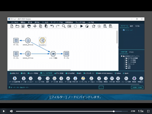The width and height of the screenshot is (152, 114).
Task: Select the Table node after the Append node
Action: pos(66,54)
